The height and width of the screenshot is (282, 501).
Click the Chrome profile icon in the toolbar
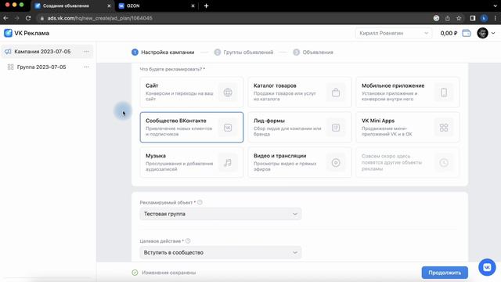(x=484, y=18)
